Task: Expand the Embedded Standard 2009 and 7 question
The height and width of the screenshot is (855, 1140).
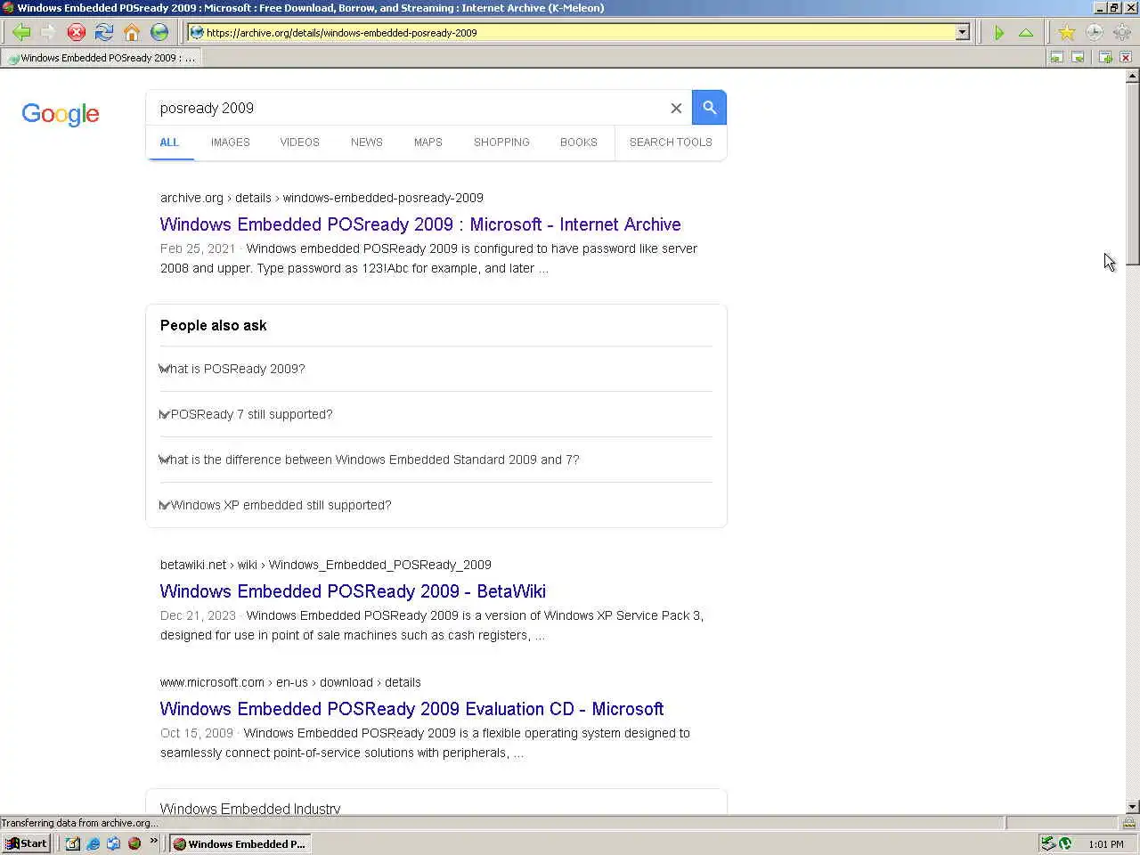Action: [x=436, y=460]
